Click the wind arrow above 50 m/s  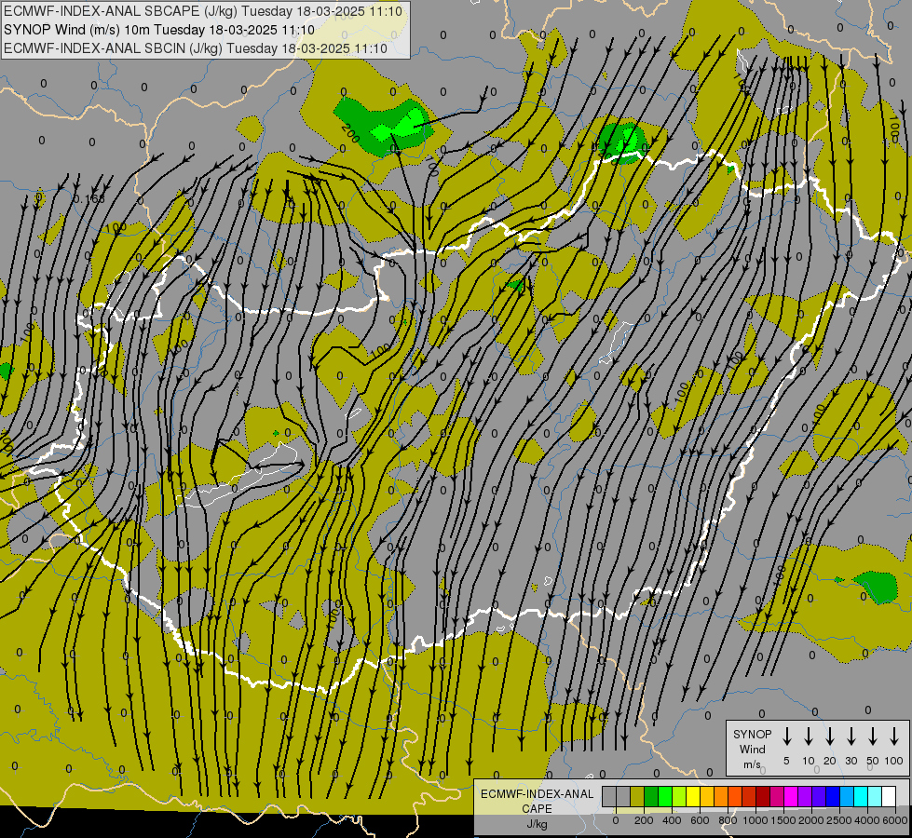[x=873, y=737]
